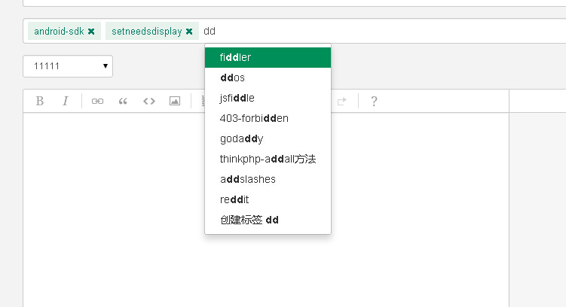Add a blockquote with the quote icon

click(x=123, y=102)
